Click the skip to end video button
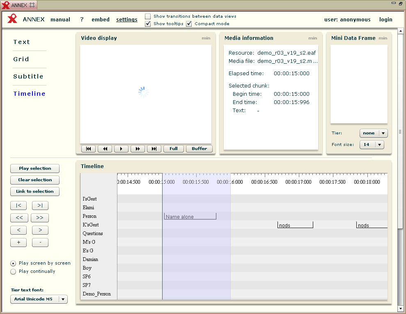Viewport: 406px width, 314px height. point(154,149)
